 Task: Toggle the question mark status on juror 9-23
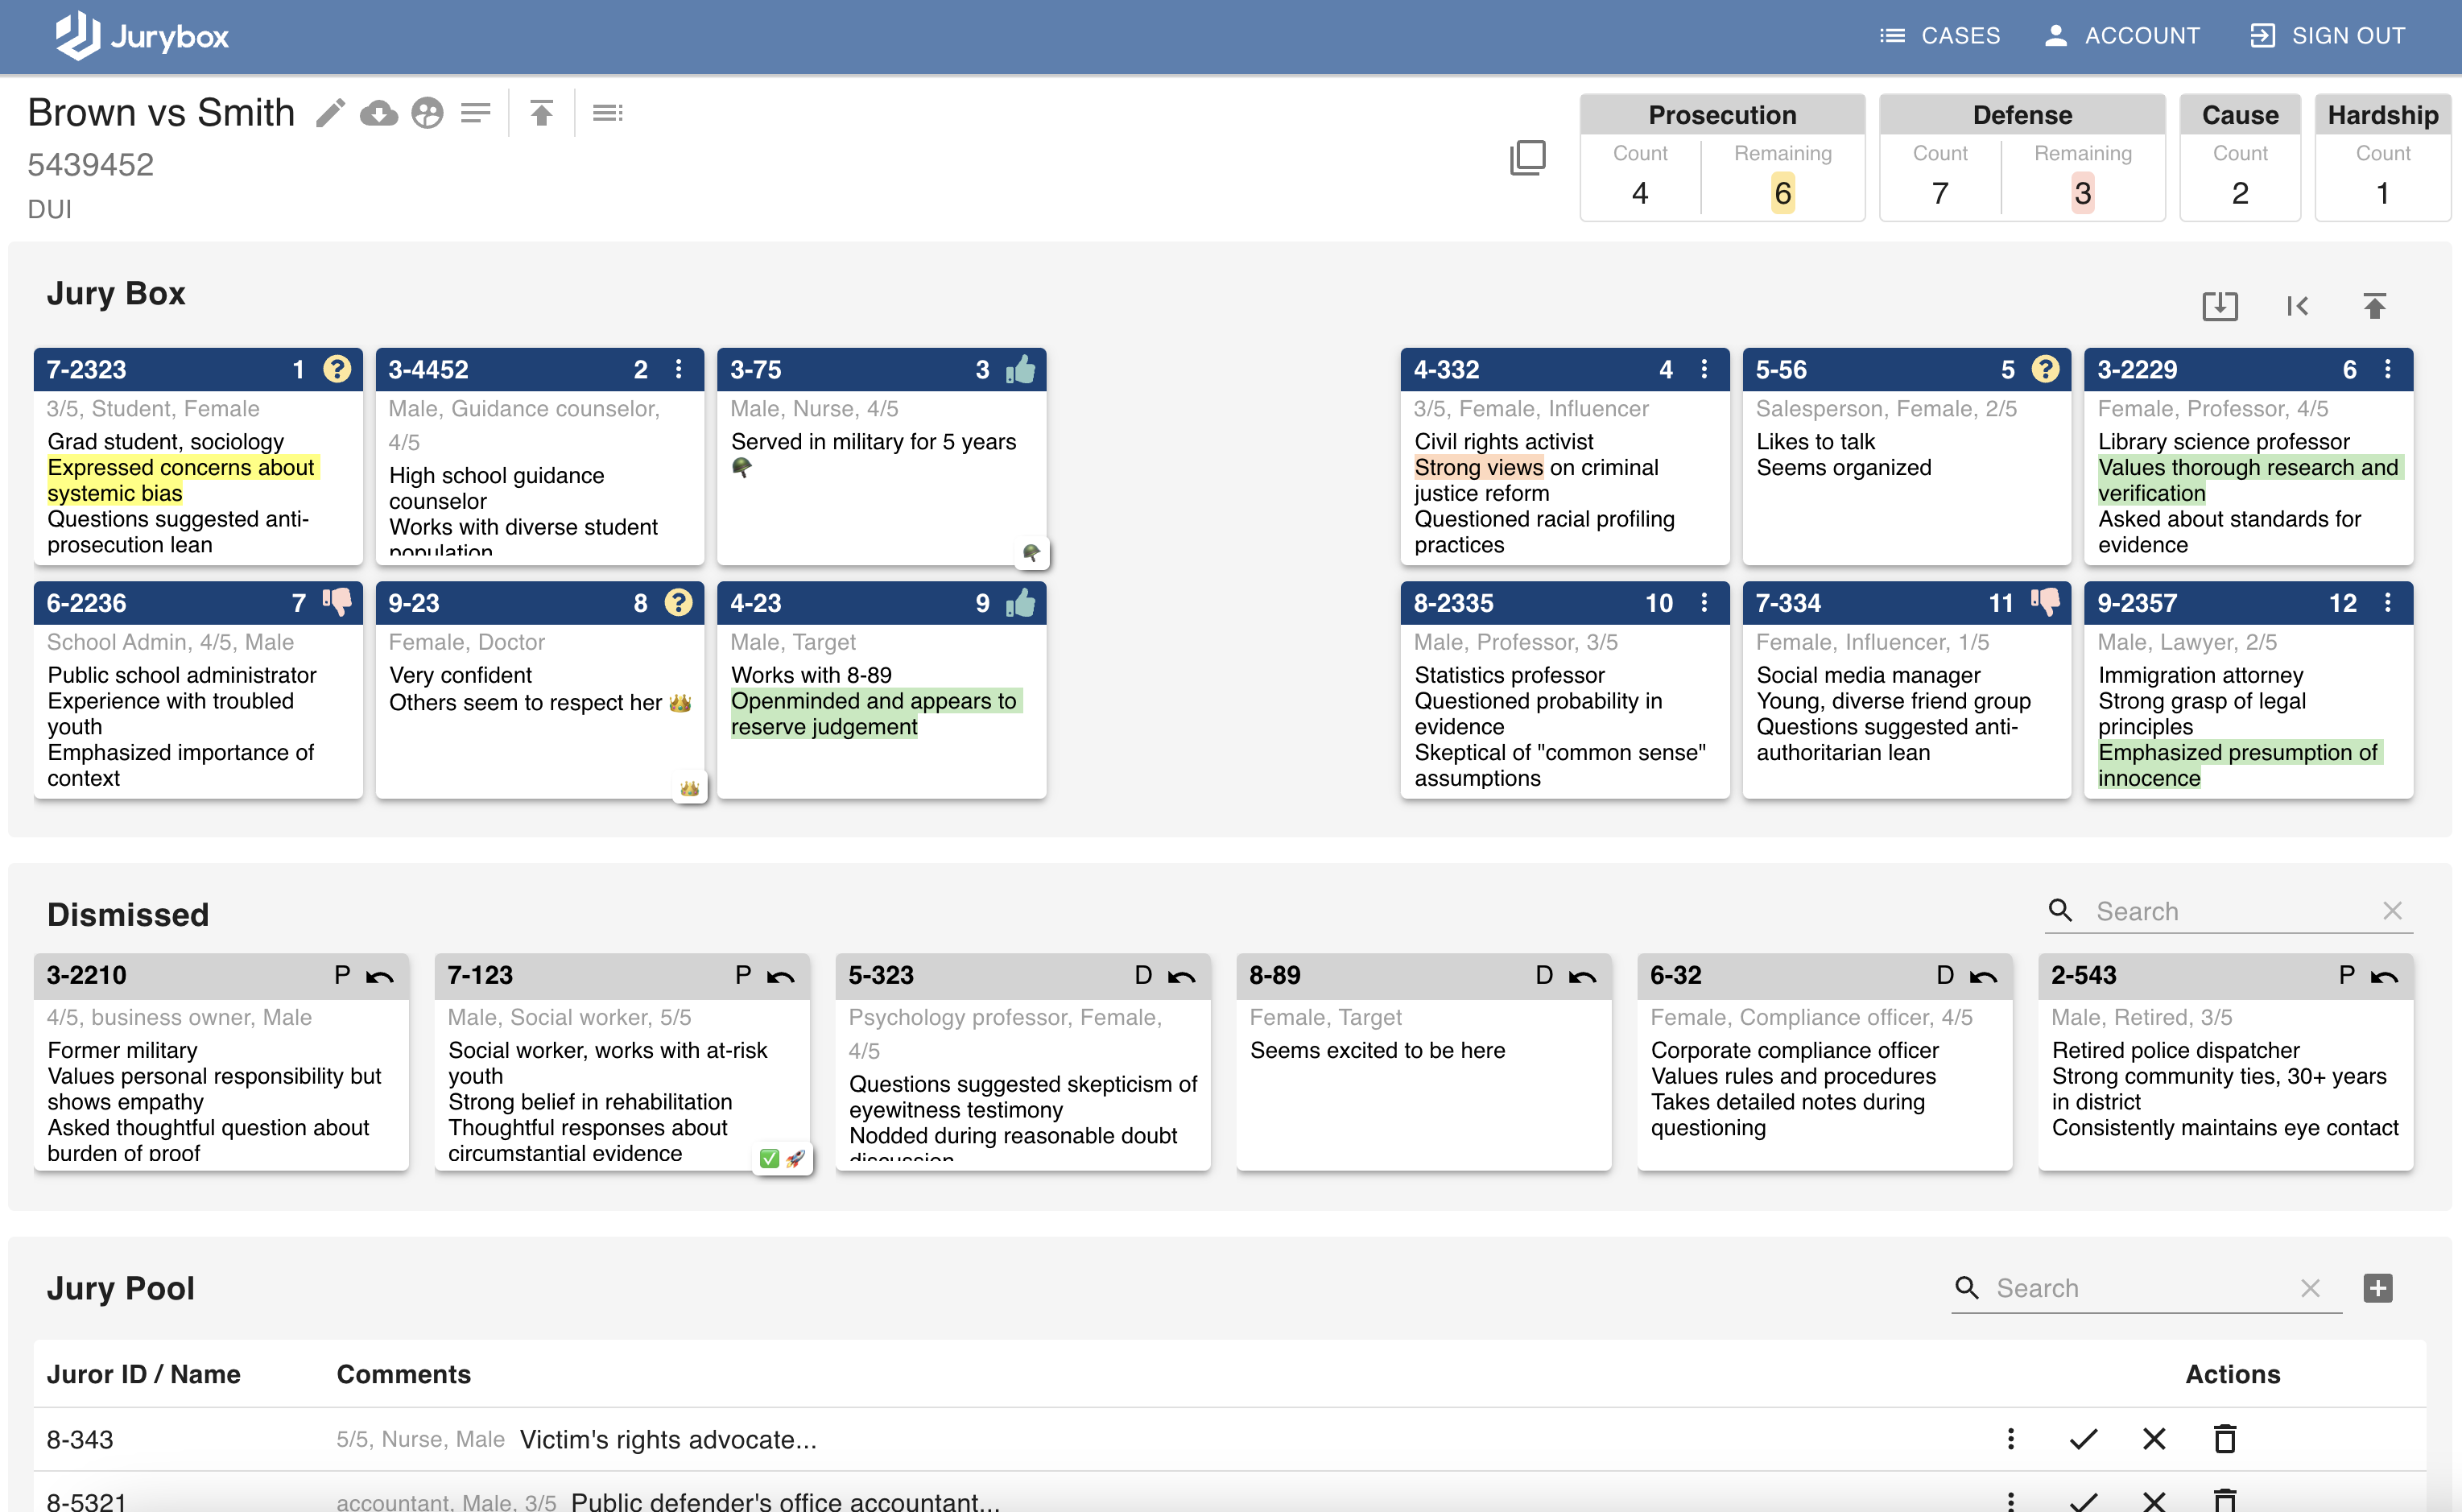coord(679,602)
